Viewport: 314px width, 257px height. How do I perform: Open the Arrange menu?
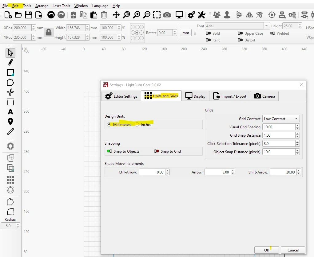pyautogui.click(x=42, y=6)
